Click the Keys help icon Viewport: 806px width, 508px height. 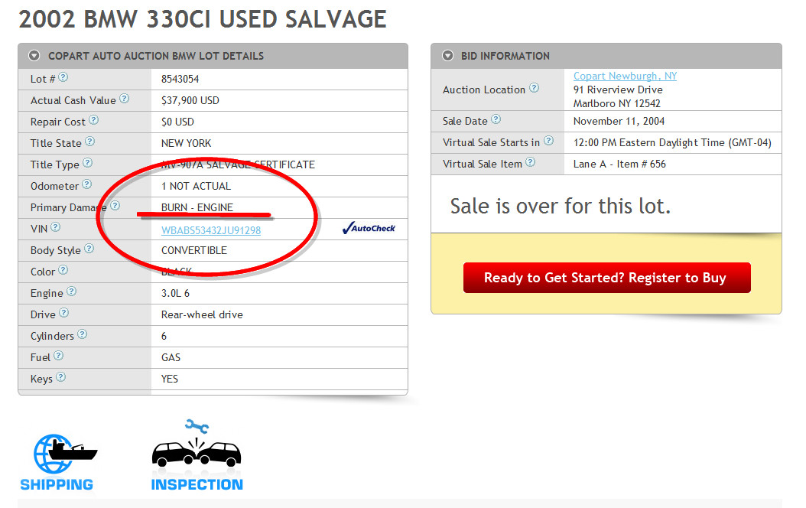[60, 377]
